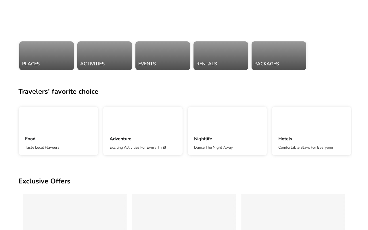Click the 'Travelers' favorite choice' heading

58,91
